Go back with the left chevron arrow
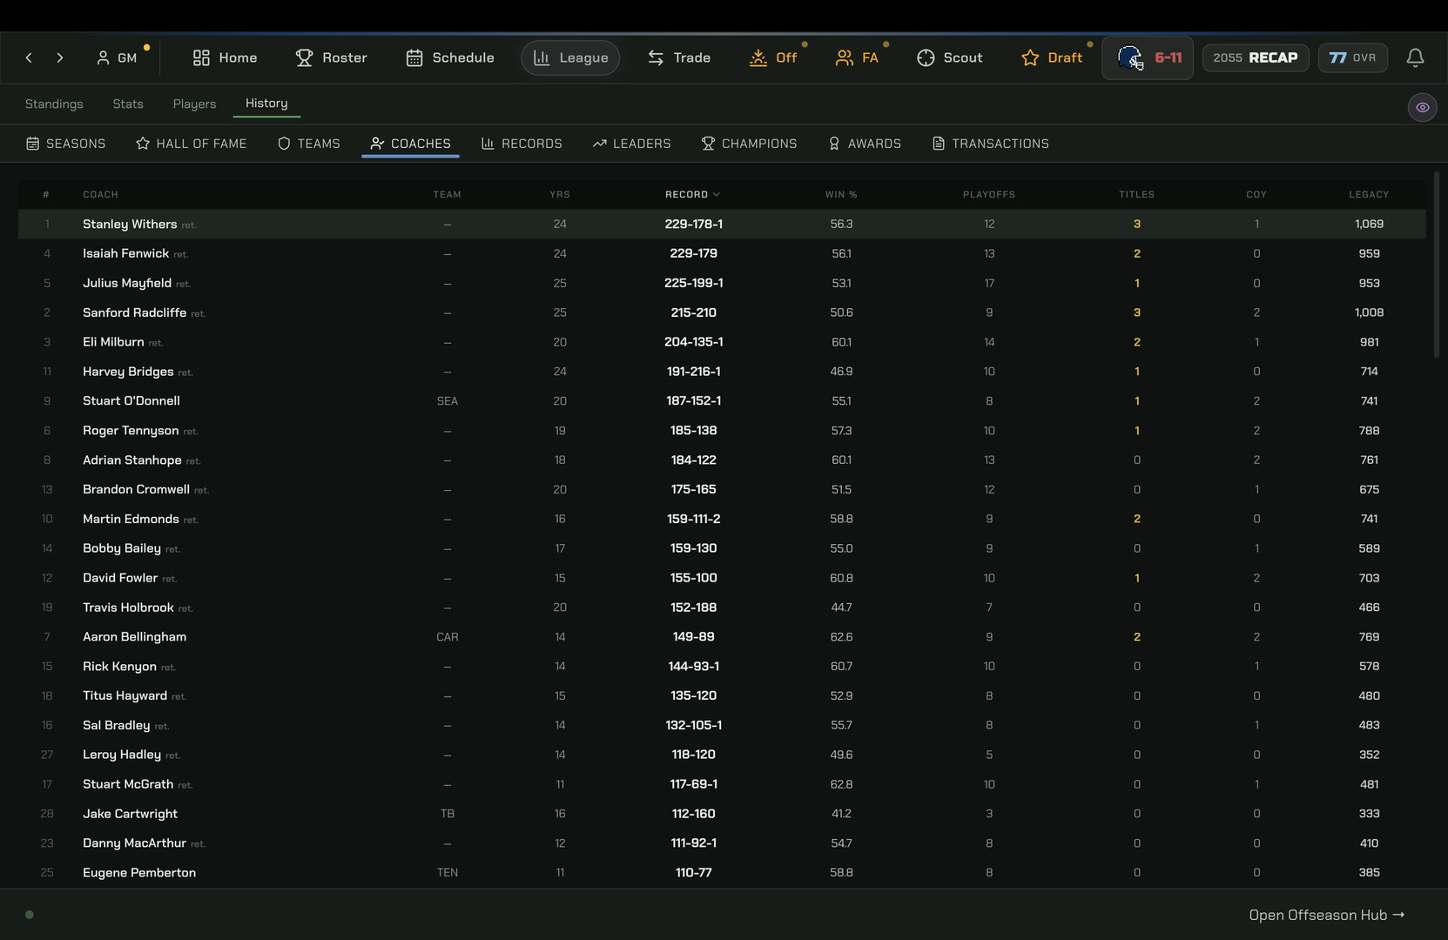 point(29,57)
